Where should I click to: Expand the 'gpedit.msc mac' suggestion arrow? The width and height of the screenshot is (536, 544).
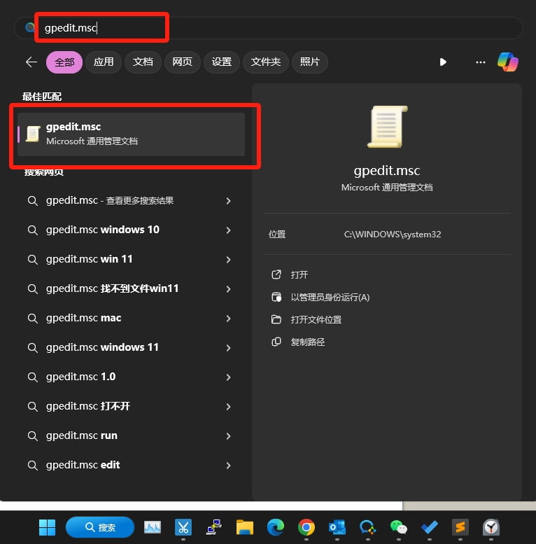(x=228, y=318)
